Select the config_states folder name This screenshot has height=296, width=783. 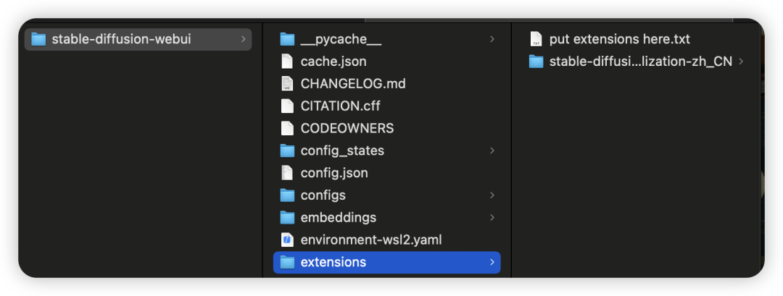(342, 151)
